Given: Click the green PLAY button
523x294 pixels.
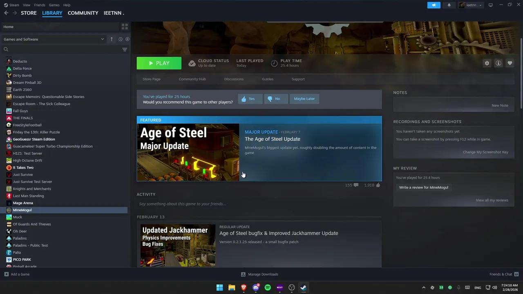Looking at the screenshot, I should coord(159,63).
